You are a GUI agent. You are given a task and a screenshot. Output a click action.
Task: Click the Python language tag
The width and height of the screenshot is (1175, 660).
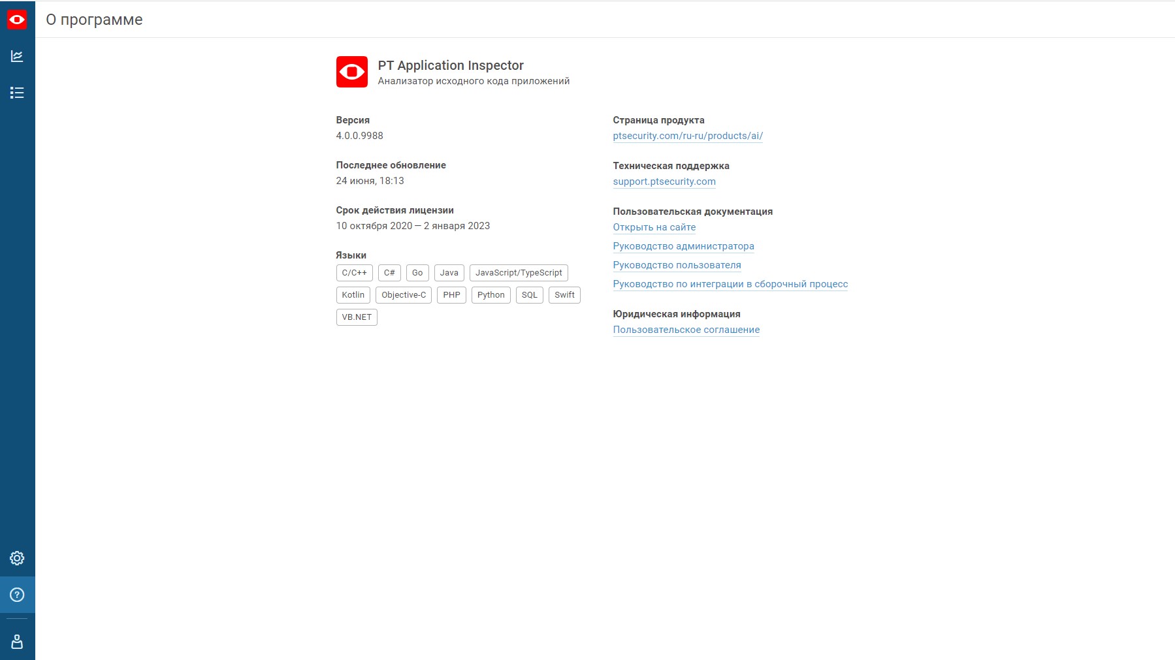point(491,295)
